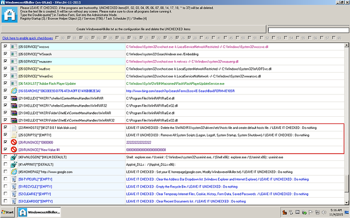Check the 51-RECYCLE row checkbox
This screenshot has height=218, width=350.
pos(5,186)
